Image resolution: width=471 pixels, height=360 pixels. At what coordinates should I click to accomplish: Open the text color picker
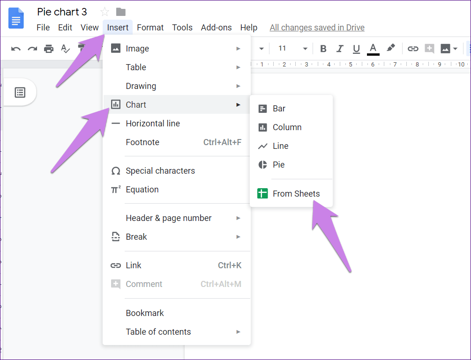(x=373, y=49)
